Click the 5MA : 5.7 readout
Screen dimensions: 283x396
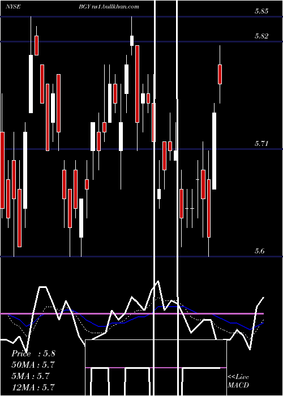pyautogui.click(x=31, y=376)
